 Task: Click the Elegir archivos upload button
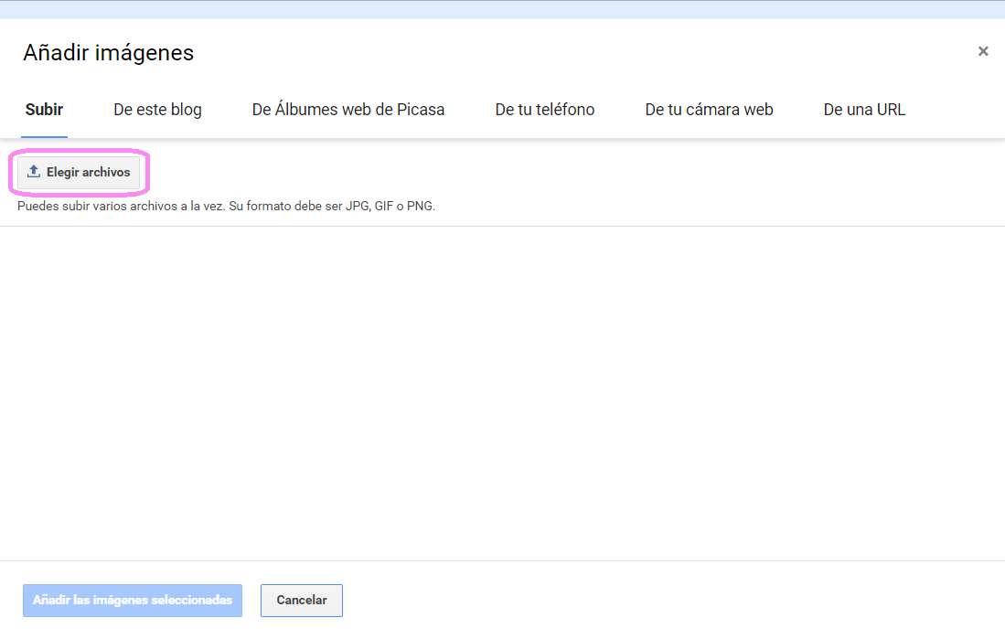[x=79, y=173]
